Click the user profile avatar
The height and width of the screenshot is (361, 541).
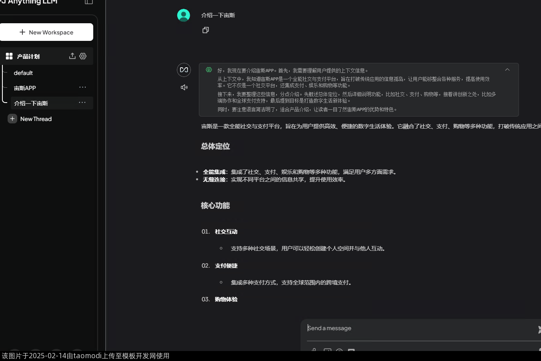click(x=184, y=15)
